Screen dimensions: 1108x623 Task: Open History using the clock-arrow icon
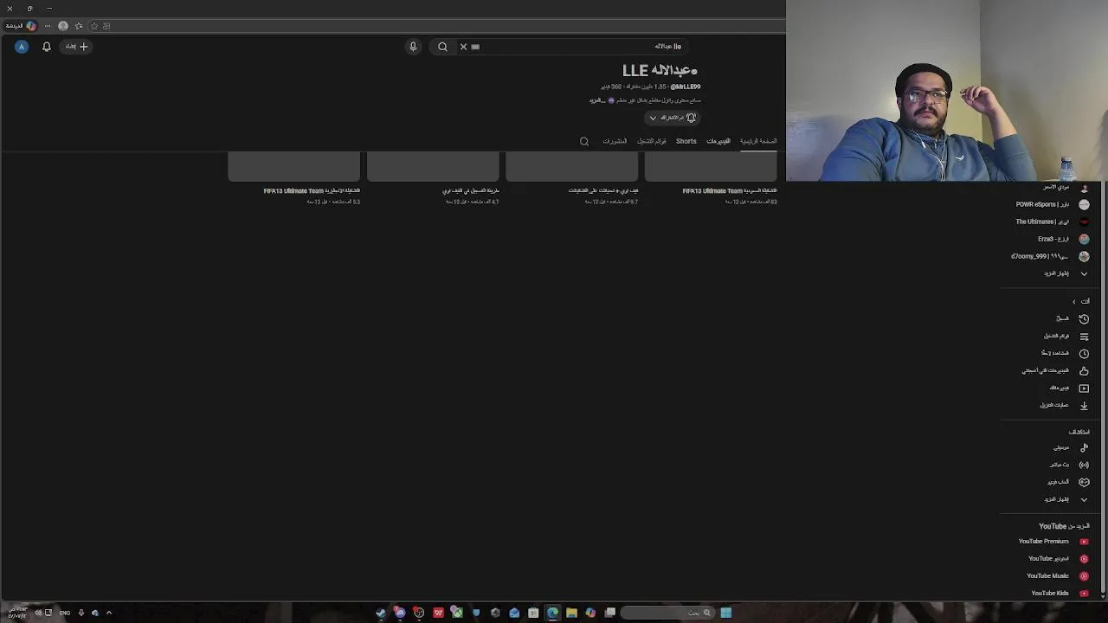click(1084, 318)
